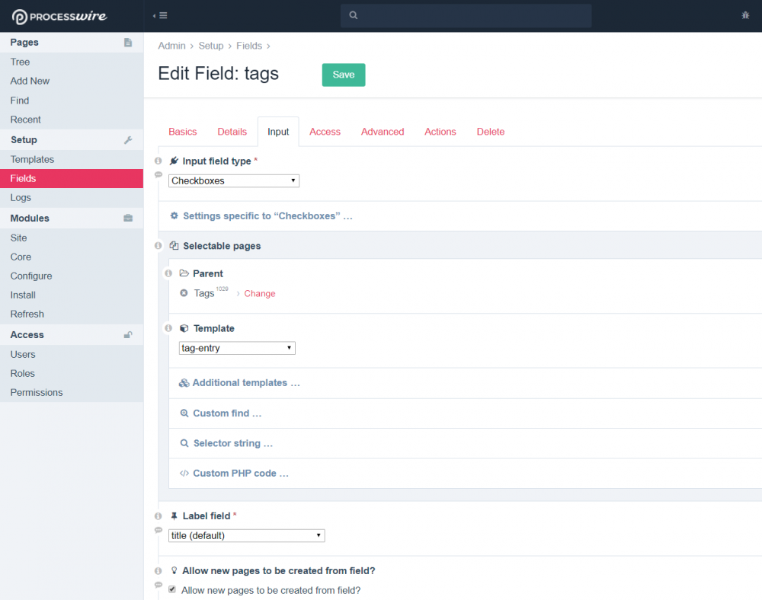Click the debug bug icon in header
The height and width of the screenshot is (600, 762).
pos(745,15)
